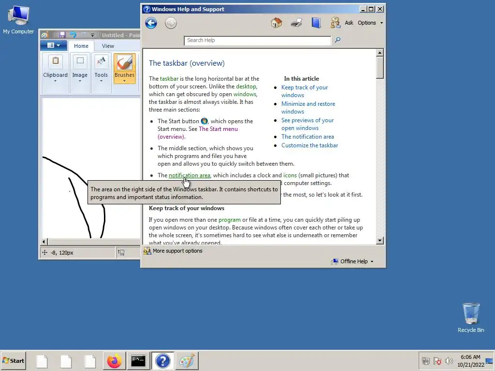
Task: Click the Search Help text box
Action: 258,41
